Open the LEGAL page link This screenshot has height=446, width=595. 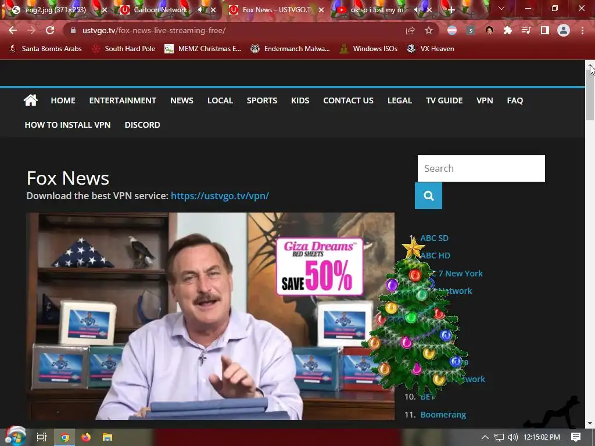coord(400,100)
